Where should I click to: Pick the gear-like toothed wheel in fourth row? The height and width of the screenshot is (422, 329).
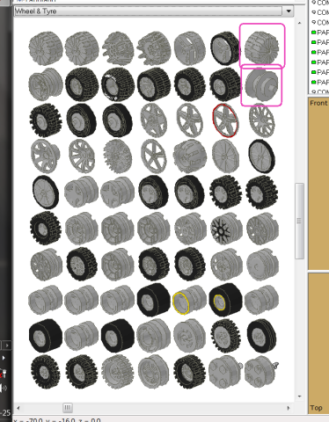[x=118, y=156]
